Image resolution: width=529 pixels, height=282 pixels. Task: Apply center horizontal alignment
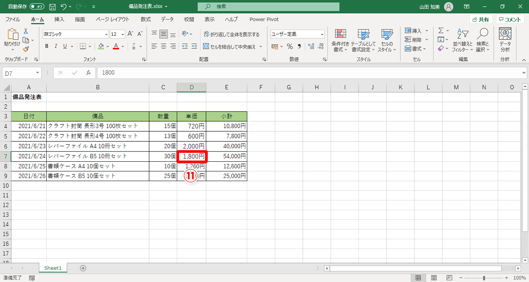click(164, 46)
